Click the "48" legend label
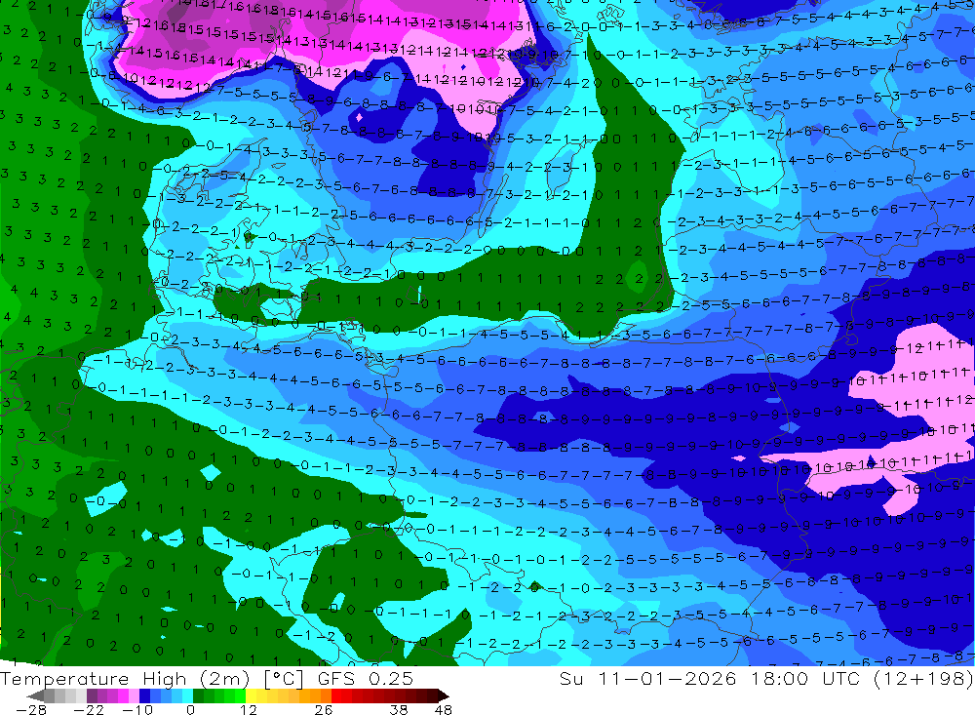 444,709
